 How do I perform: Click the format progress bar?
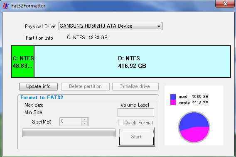tap(69, 133)
